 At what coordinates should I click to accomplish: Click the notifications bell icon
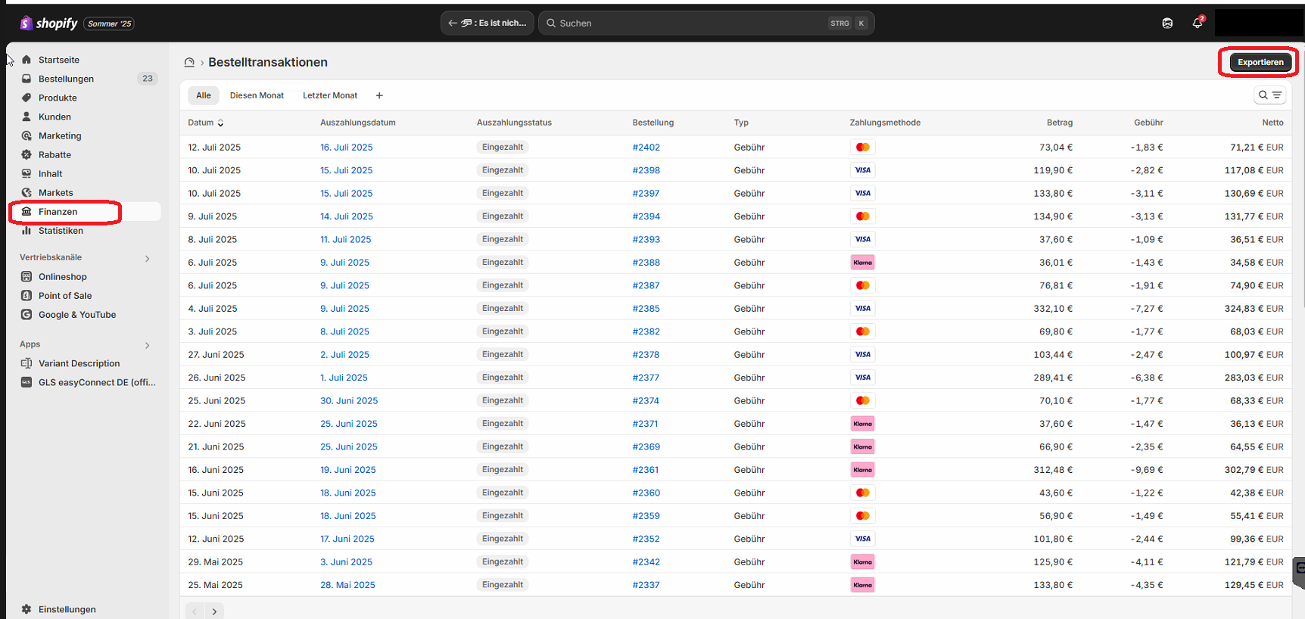tap(1197, 23)
